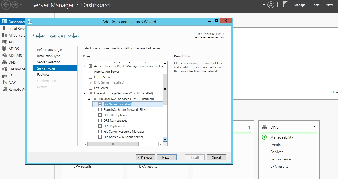Image resolution: width=338 pixels, height=179 pixels.
Task: Select the IIS icon in sidebar
Action: point(4,76)
